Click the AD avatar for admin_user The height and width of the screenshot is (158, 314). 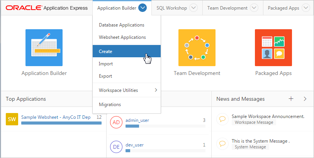coord(116,122)
